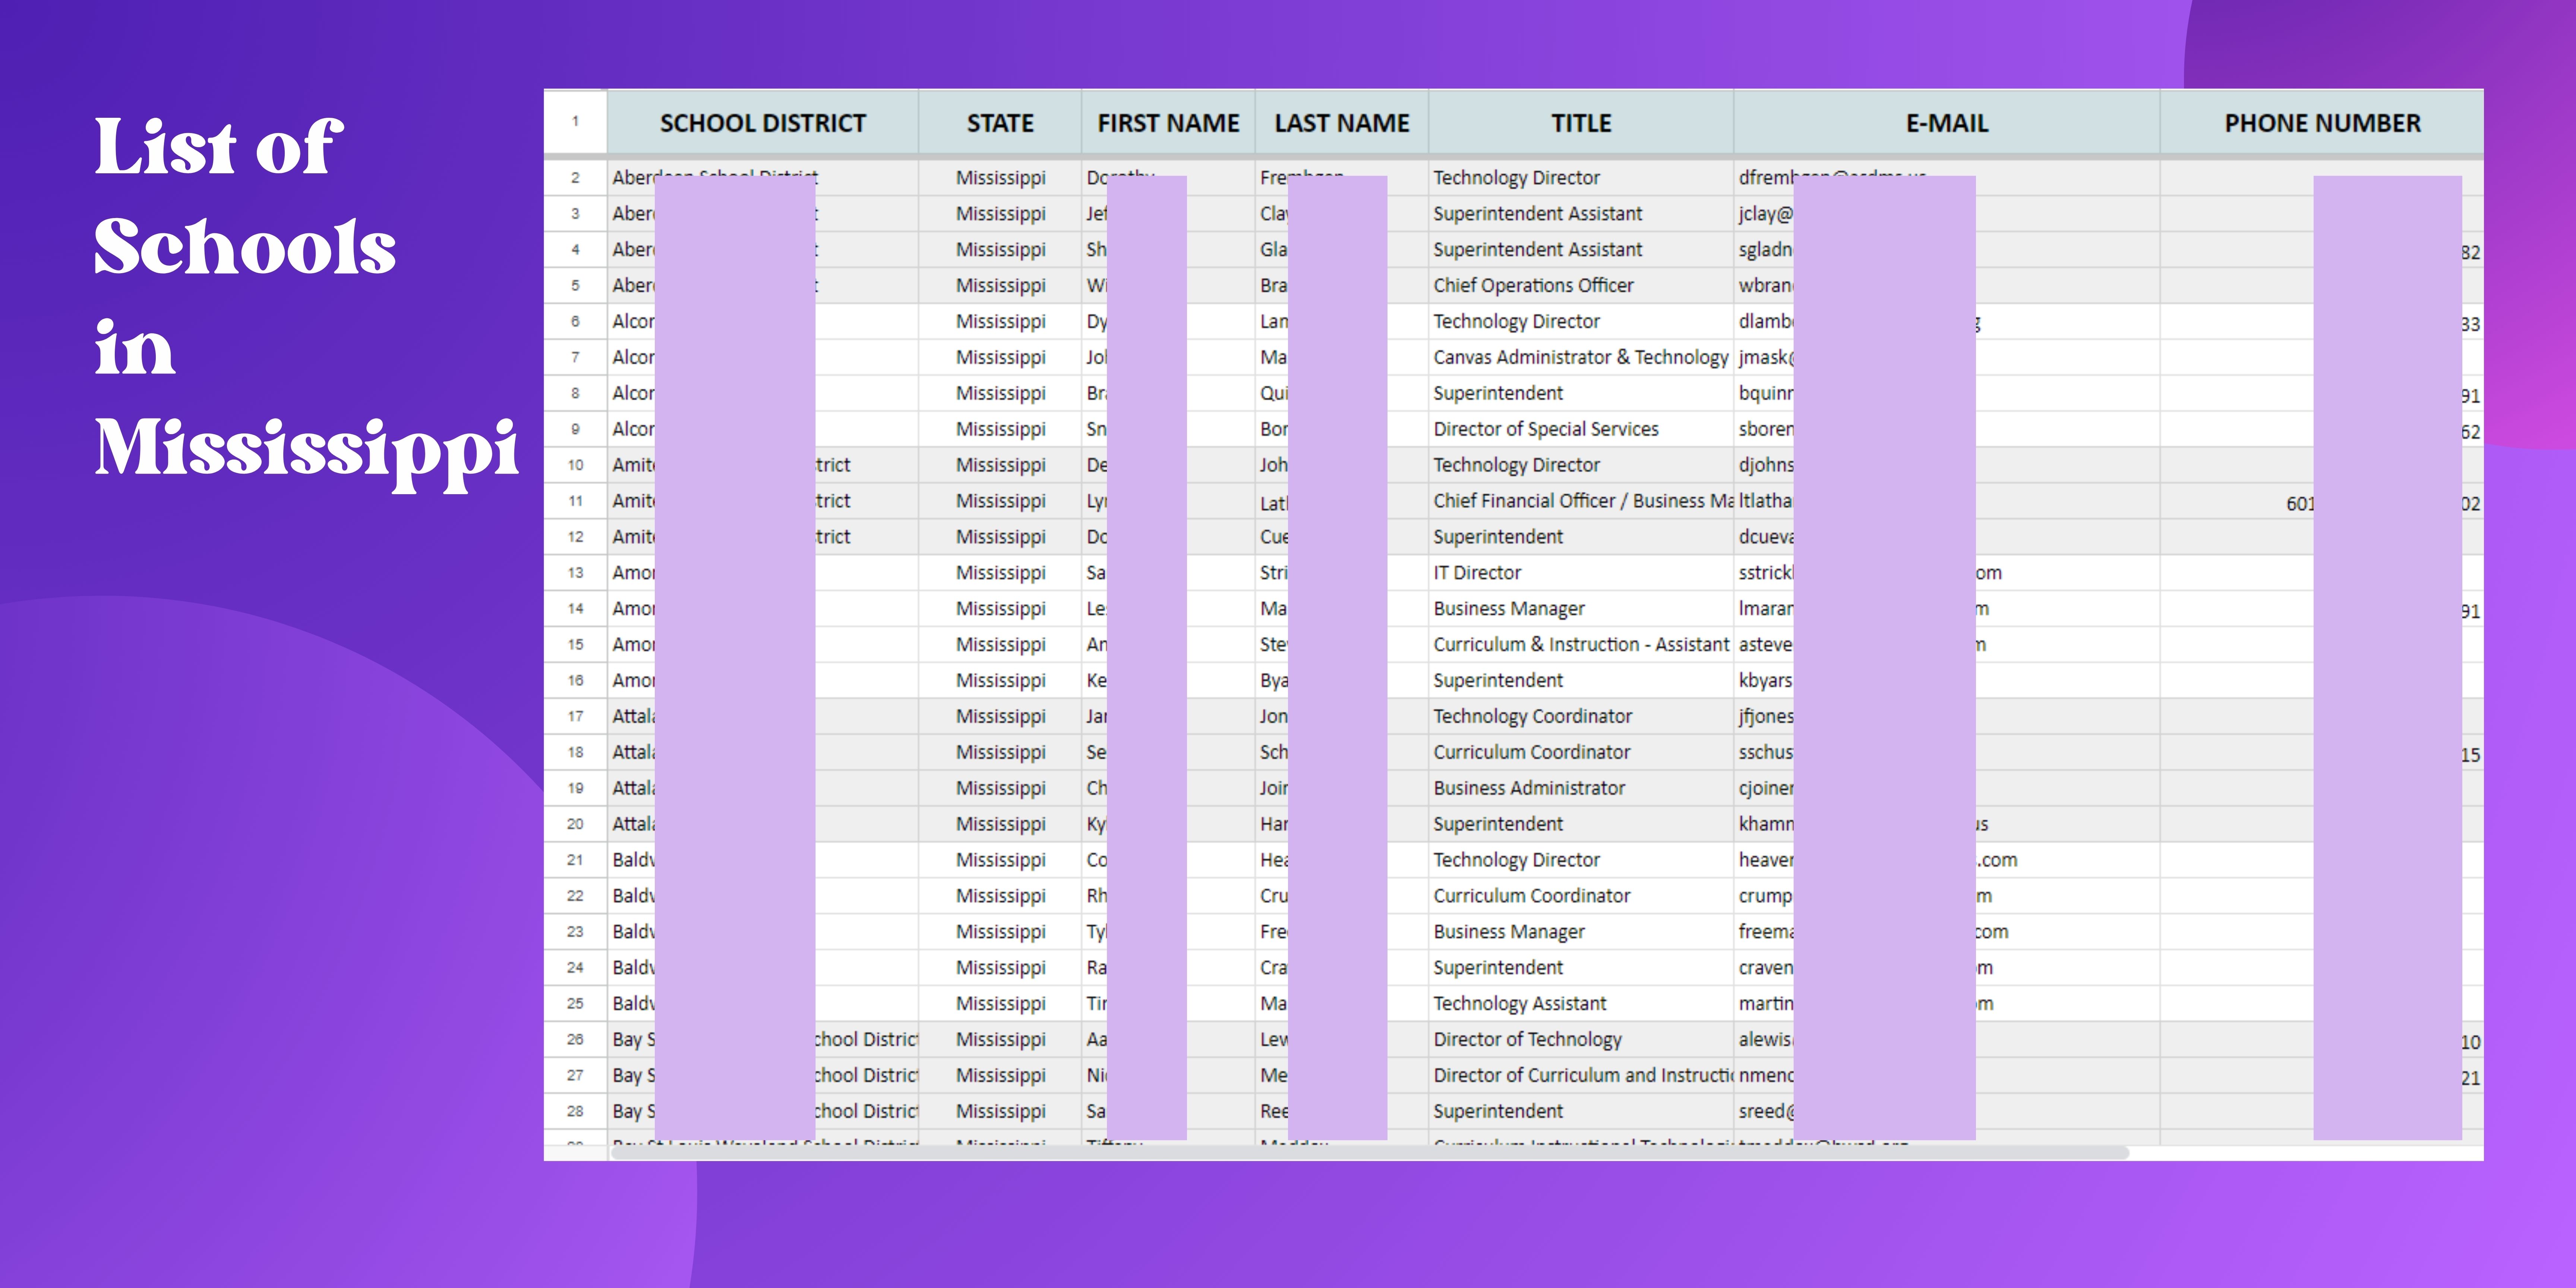
Task: Click the TITLE column header
Action: tap(1580, 123)
